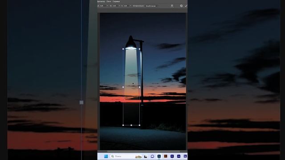The image size is (285, 160).
Task: Open the Chat app on the taskbar
Action: tap(152, 156)
